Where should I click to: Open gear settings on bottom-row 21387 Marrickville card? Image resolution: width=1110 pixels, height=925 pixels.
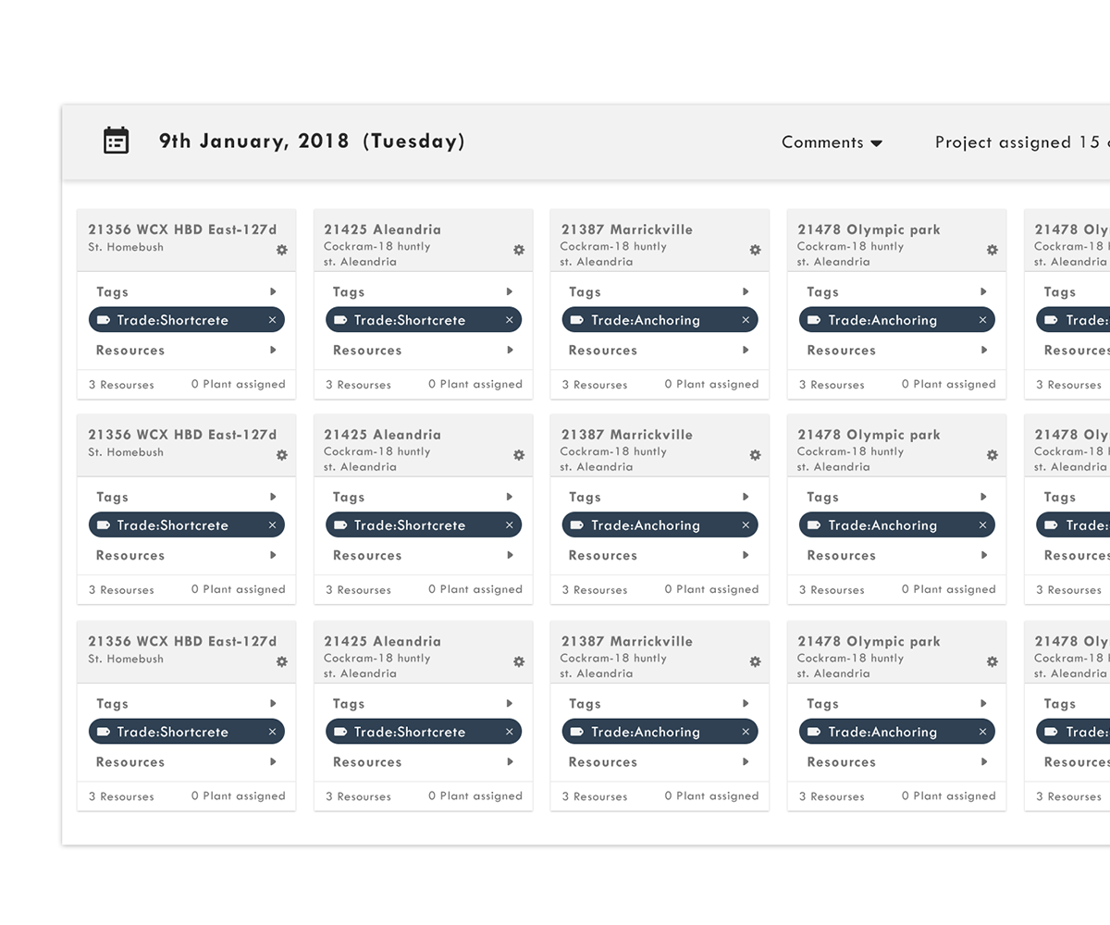click(x=755, y=661)
